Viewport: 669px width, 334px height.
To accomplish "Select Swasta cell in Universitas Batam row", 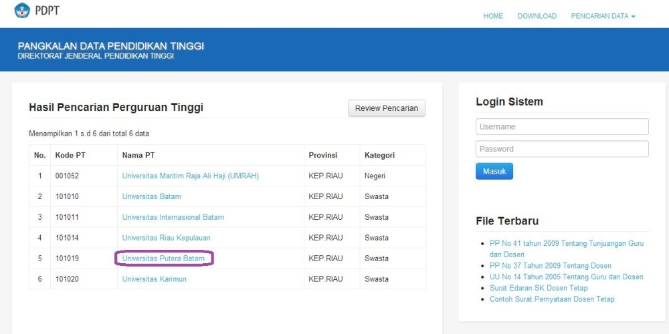I will pos(376,196).
